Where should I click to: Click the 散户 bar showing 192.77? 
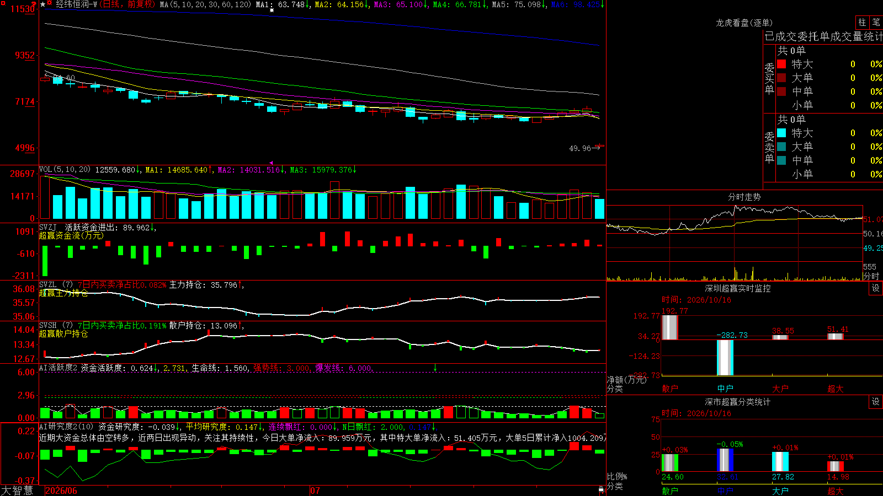point(669,327)
